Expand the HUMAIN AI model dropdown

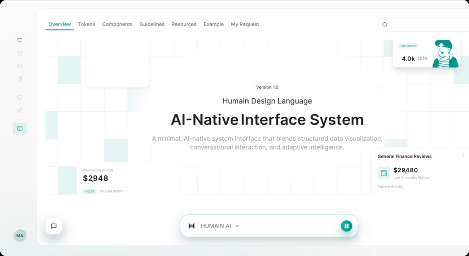(237, 226)
